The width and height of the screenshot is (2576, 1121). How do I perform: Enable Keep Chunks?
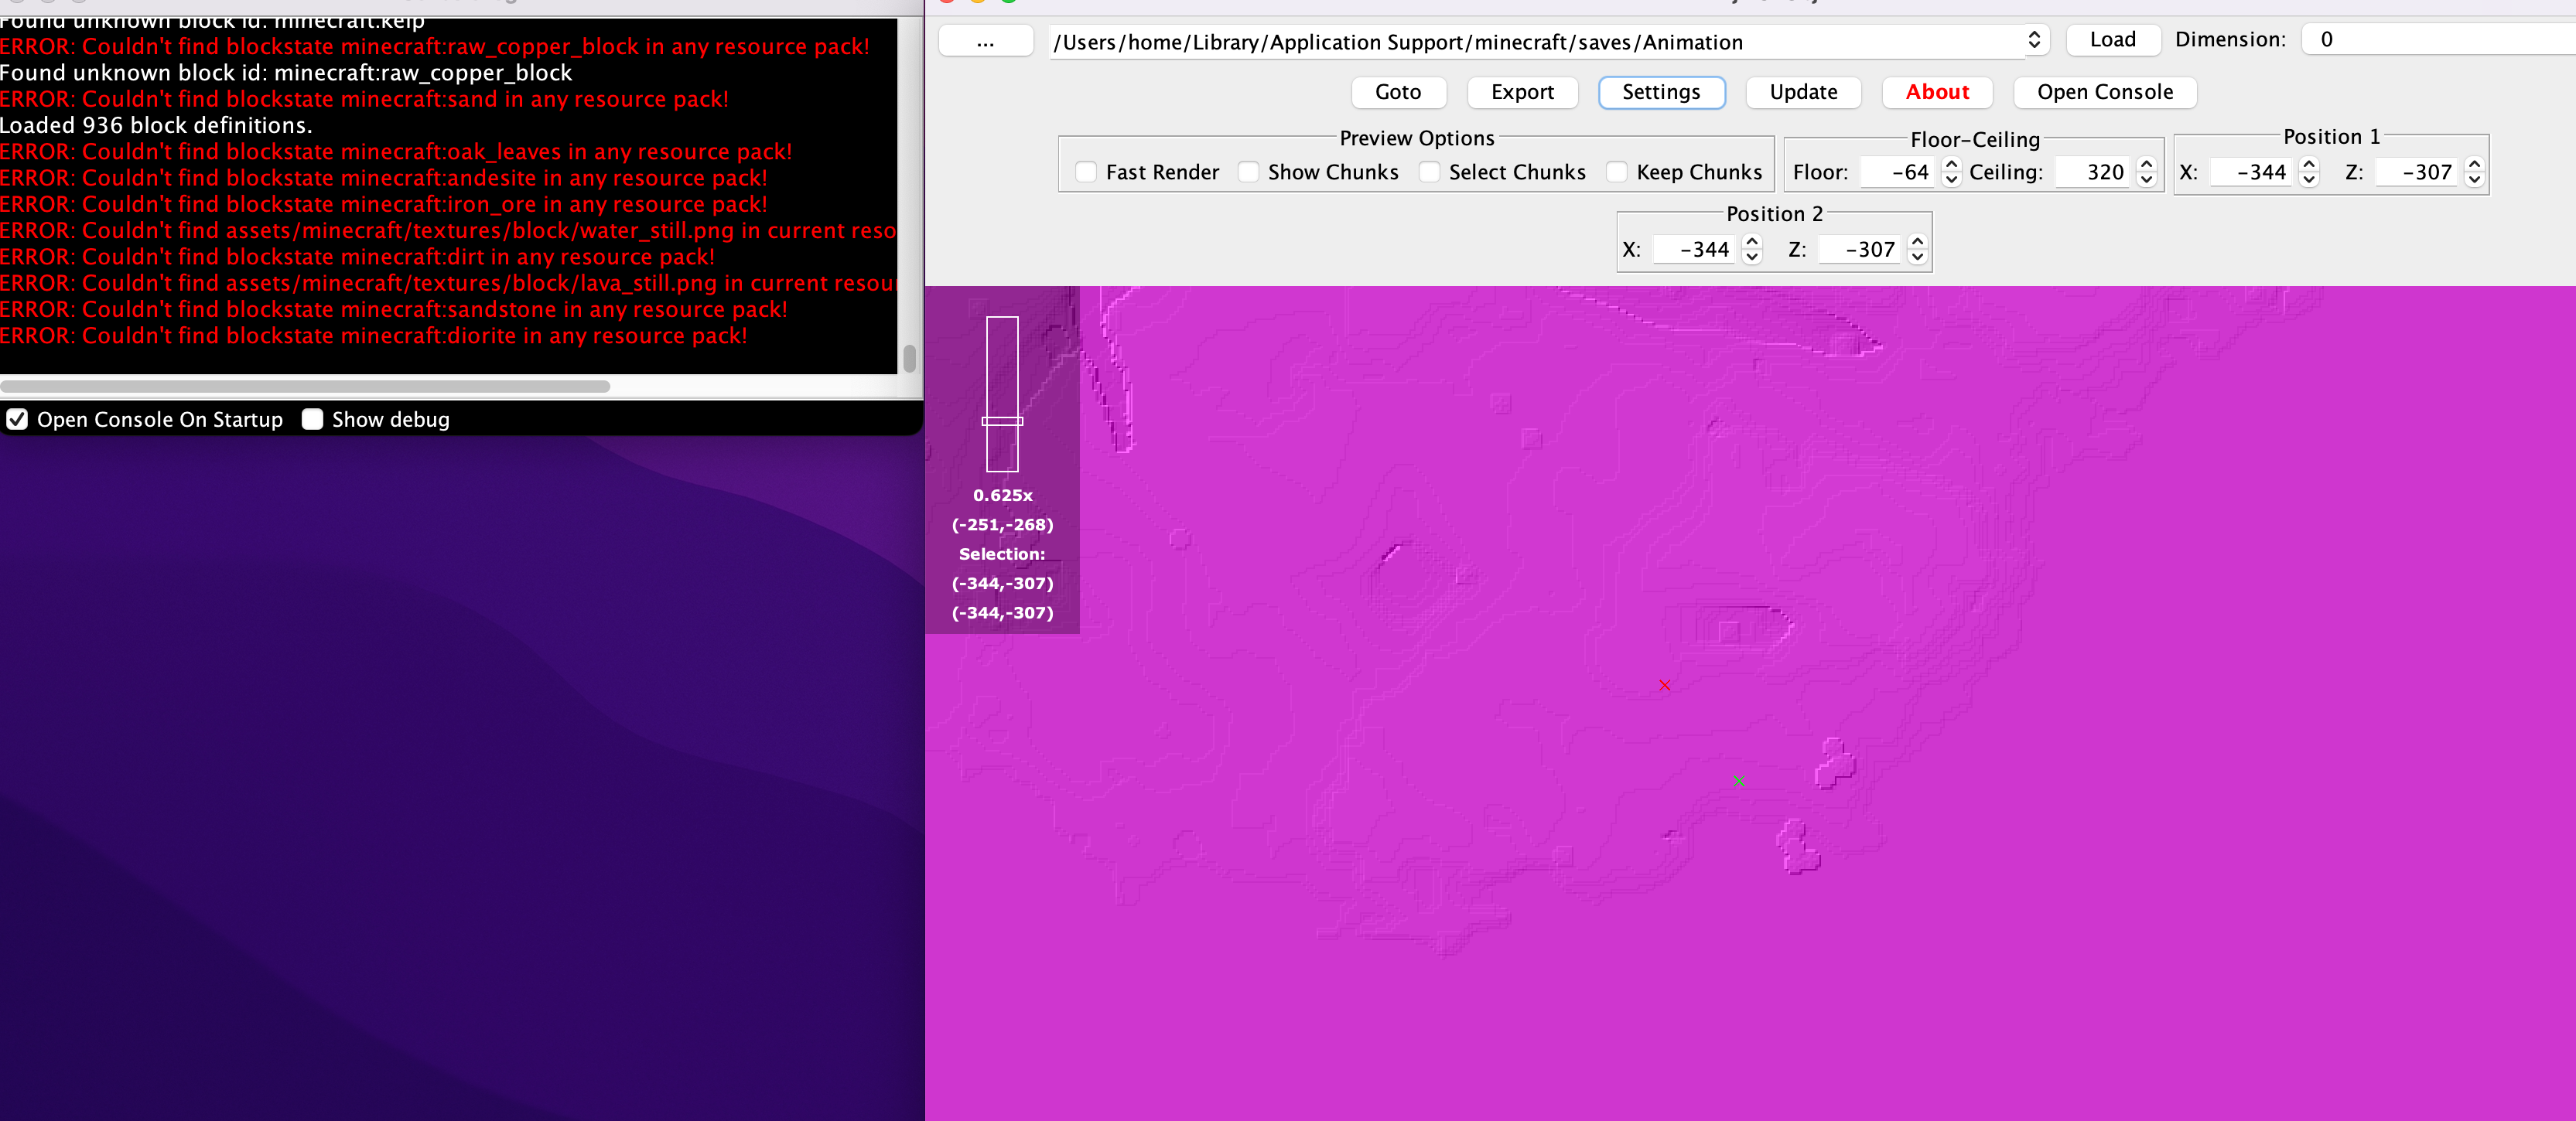pos(1616,172)
